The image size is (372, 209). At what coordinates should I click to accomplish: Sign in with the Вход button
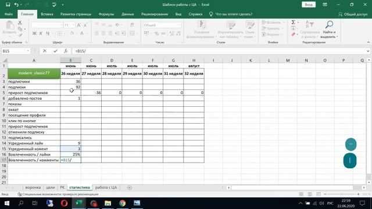309,5
